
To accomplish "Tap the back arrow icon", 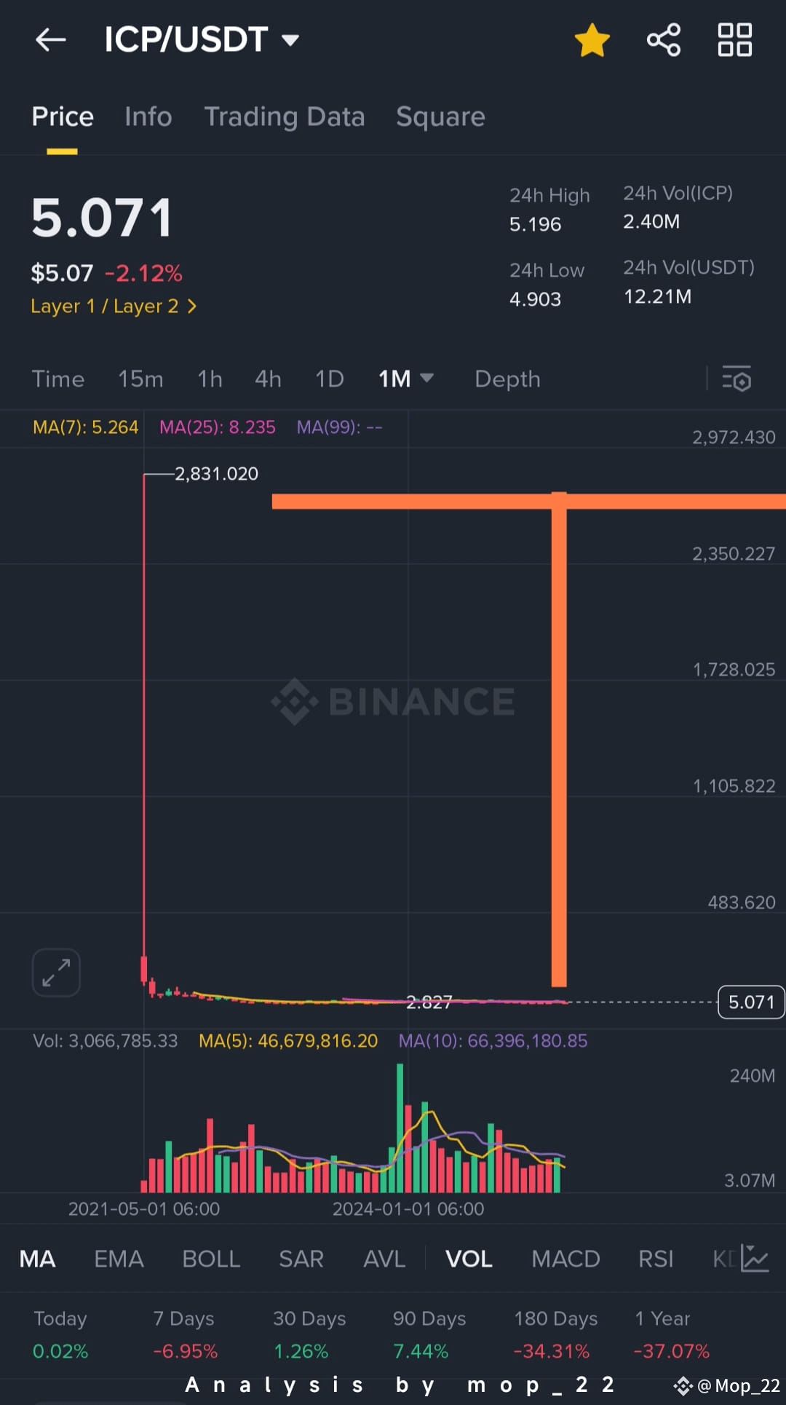I will tap(51, 40).
